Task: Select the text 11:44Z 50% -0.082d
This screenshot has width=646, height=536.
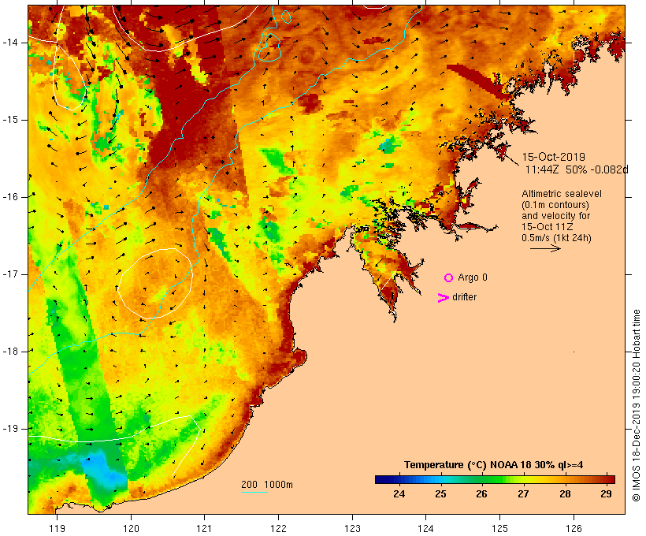Action: coord(577,169)
